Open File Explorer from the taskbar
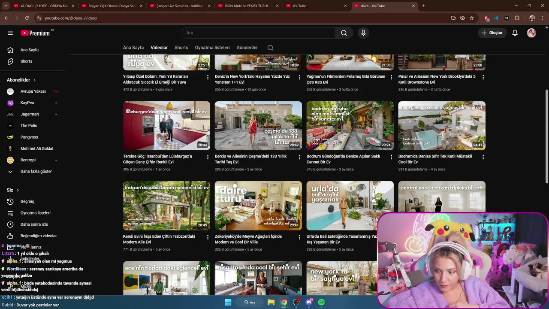This screenshot has height=309, width=549. pos(271,302)
